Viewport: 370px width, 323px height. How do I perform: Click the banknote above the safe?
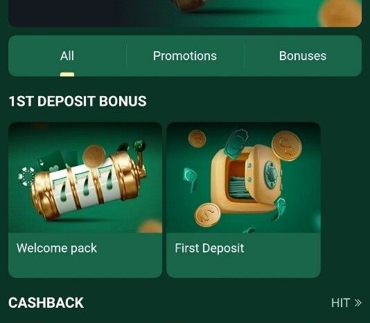[236, 144]
